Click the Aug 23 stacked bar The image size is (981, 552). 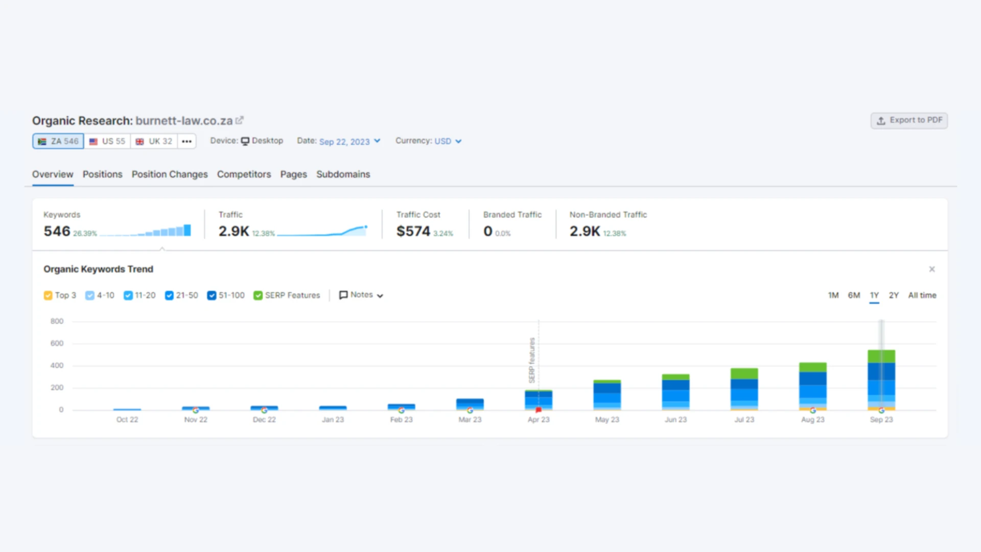pos(813,386)
